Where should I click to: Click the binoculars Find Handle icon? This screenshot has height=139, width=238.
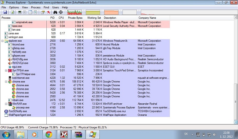click(x=55, y=12)
